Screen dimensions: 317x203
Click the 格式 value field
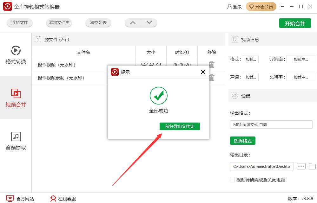(x=251, y=59)
